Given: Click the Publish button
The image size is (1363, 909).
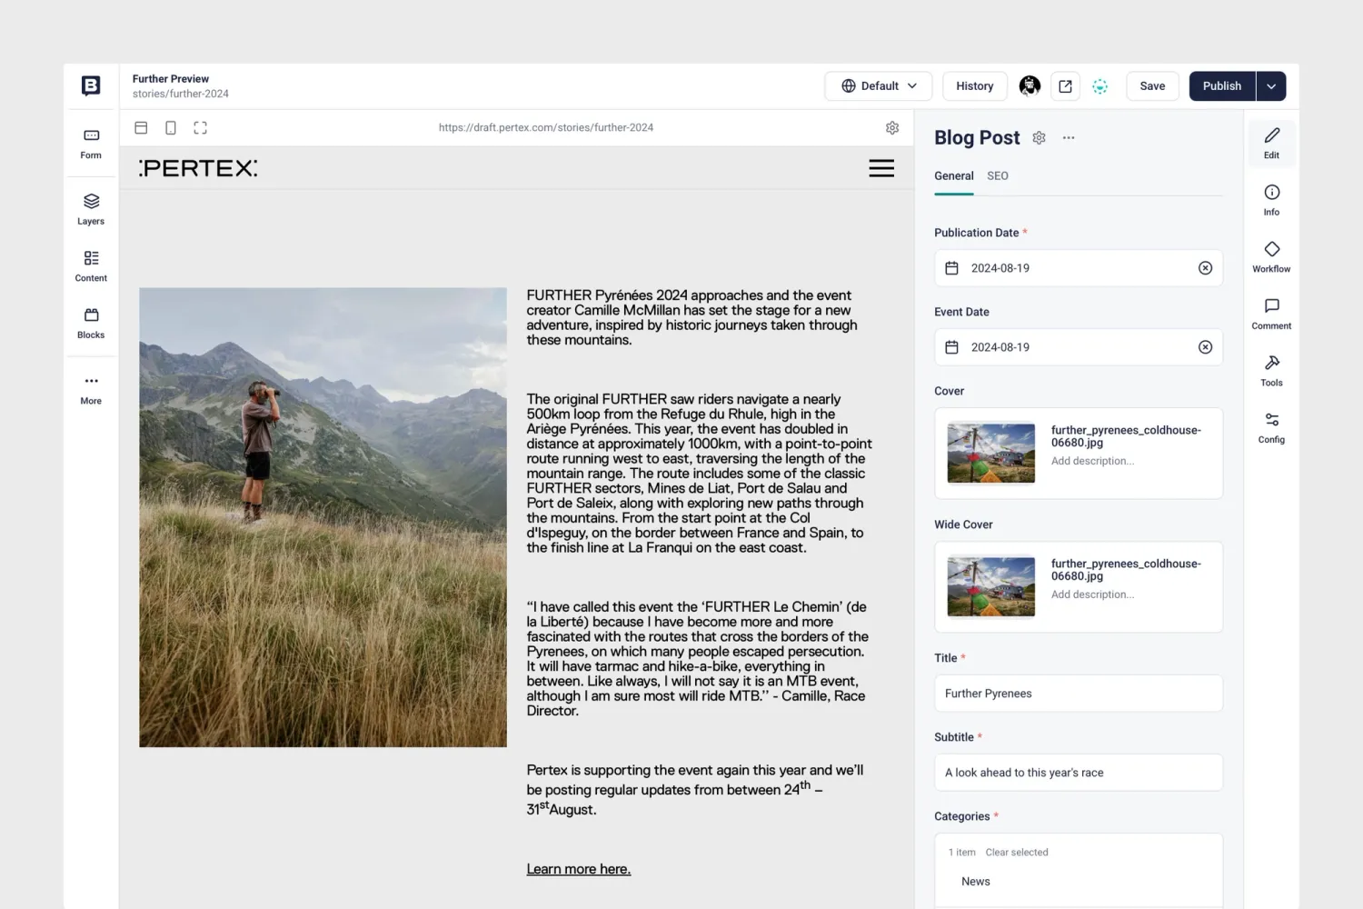Looking at the screenshot, I should click(1222, 85).
